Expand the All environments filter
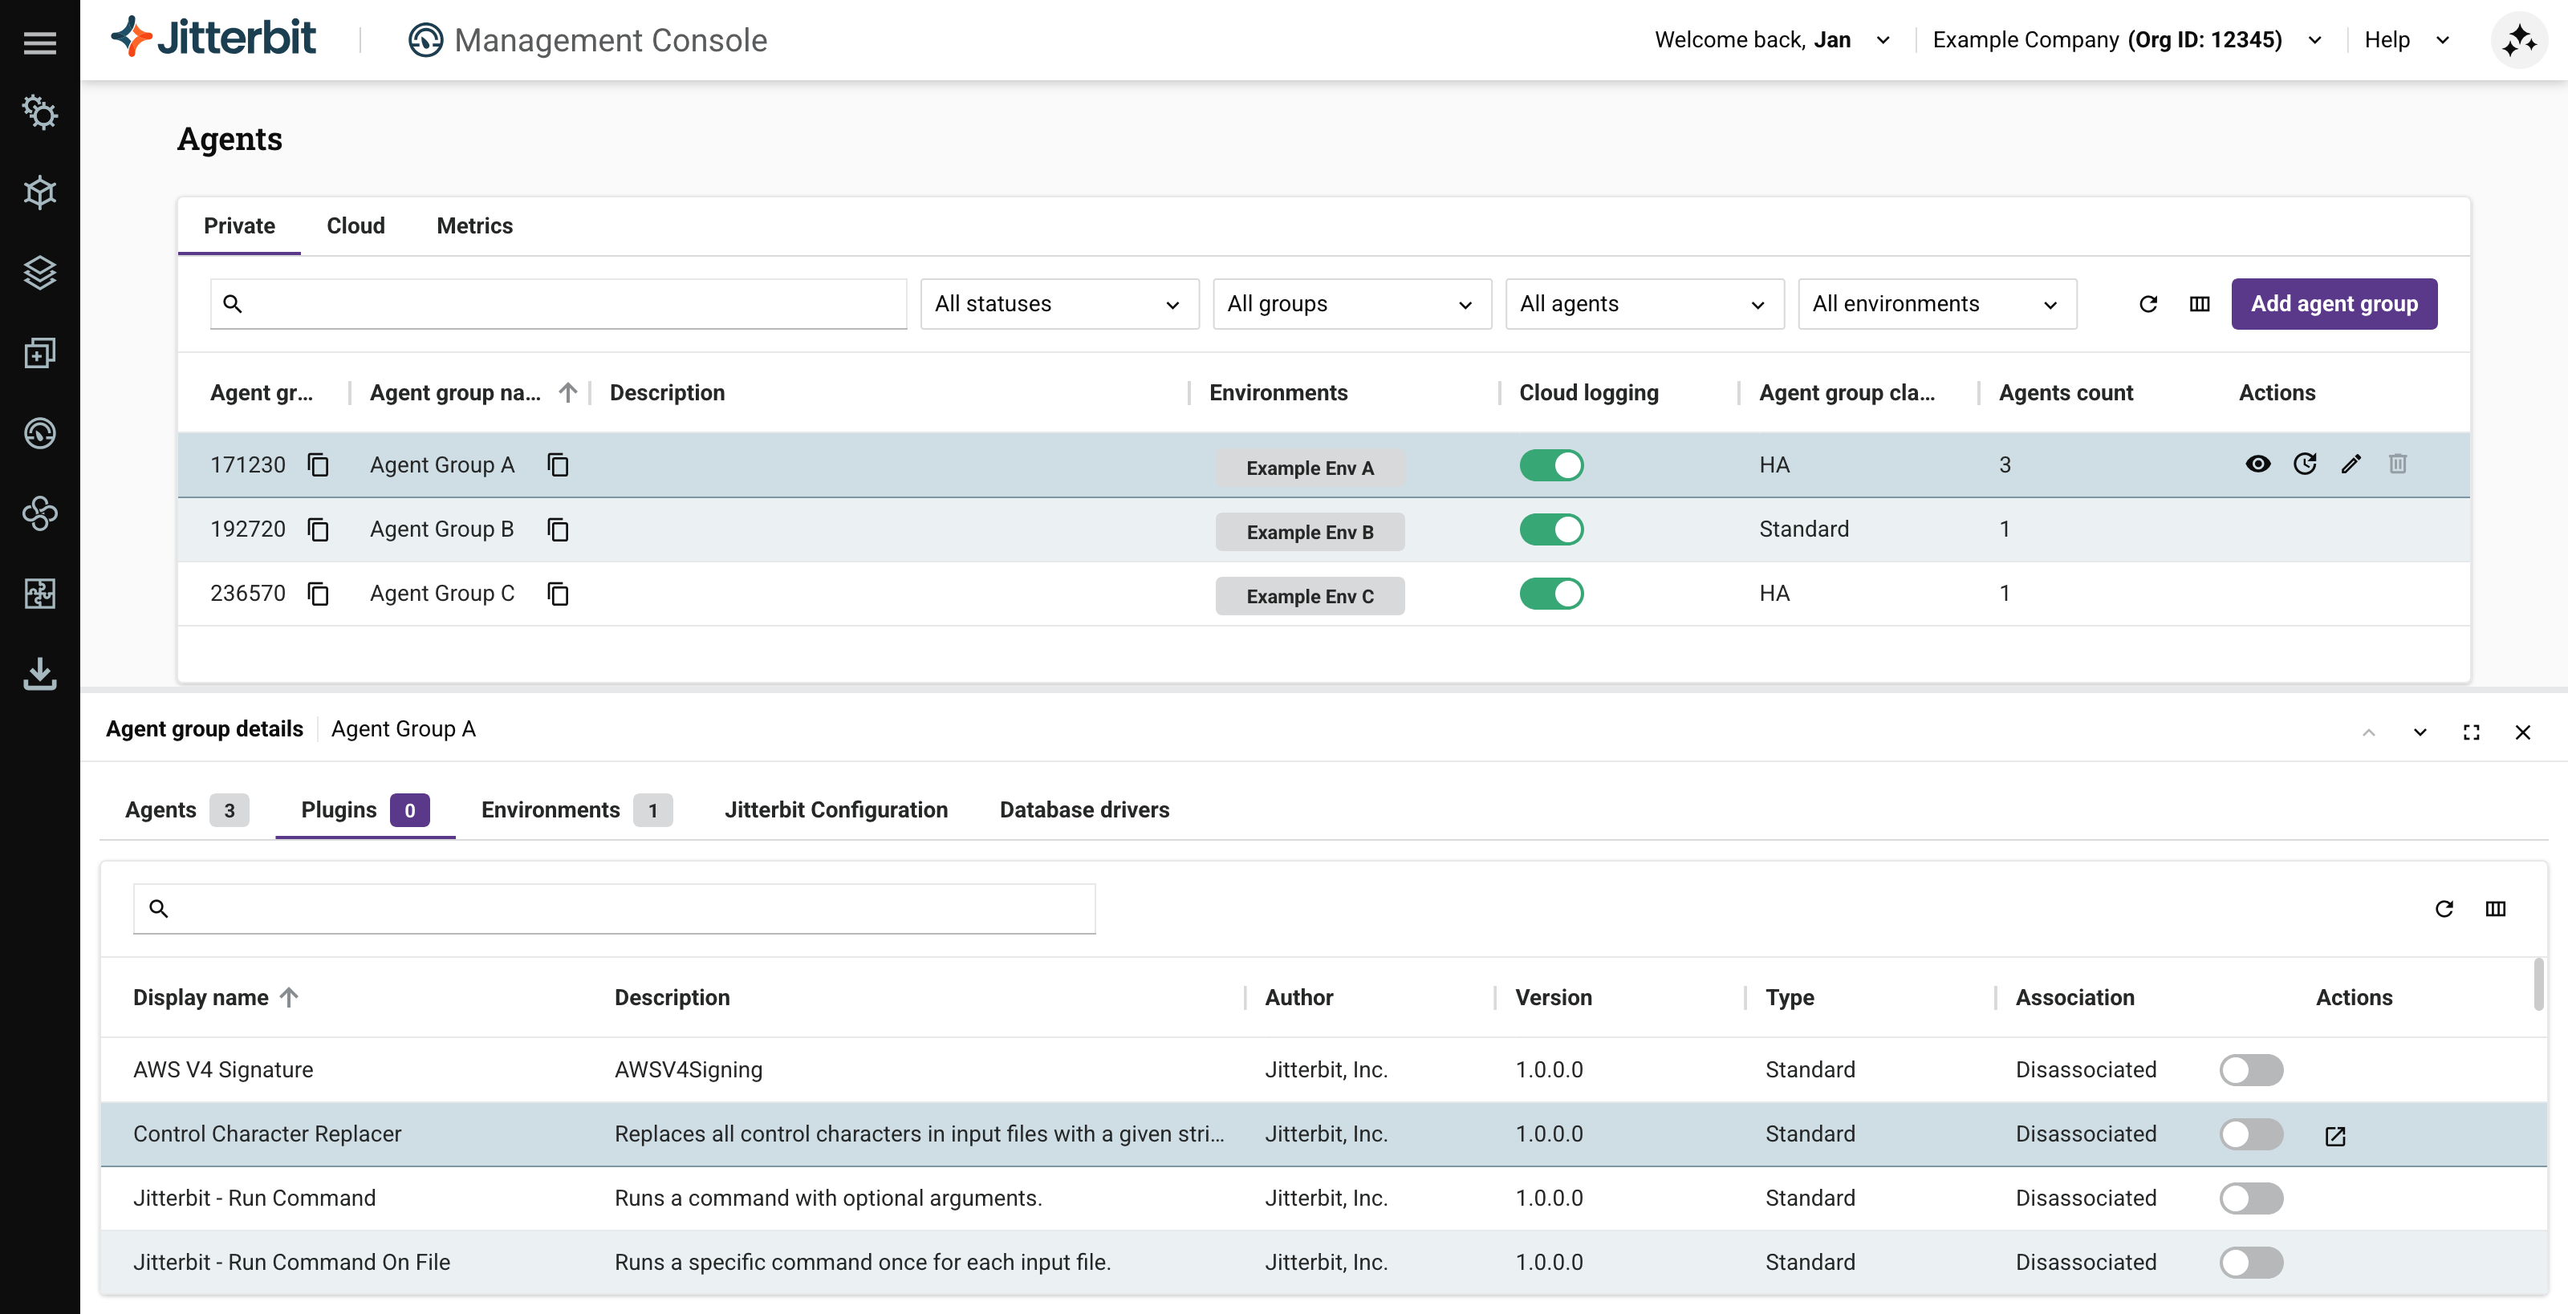This screenshot has height=1314, width=2568. click(1936, 304)
